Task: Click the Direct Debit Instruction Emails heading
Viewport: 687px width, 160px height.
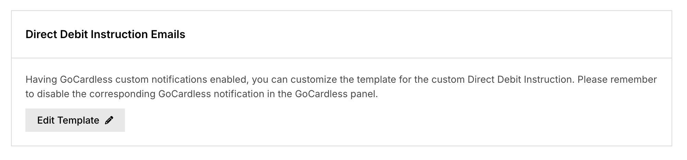Action: (105, 34)
